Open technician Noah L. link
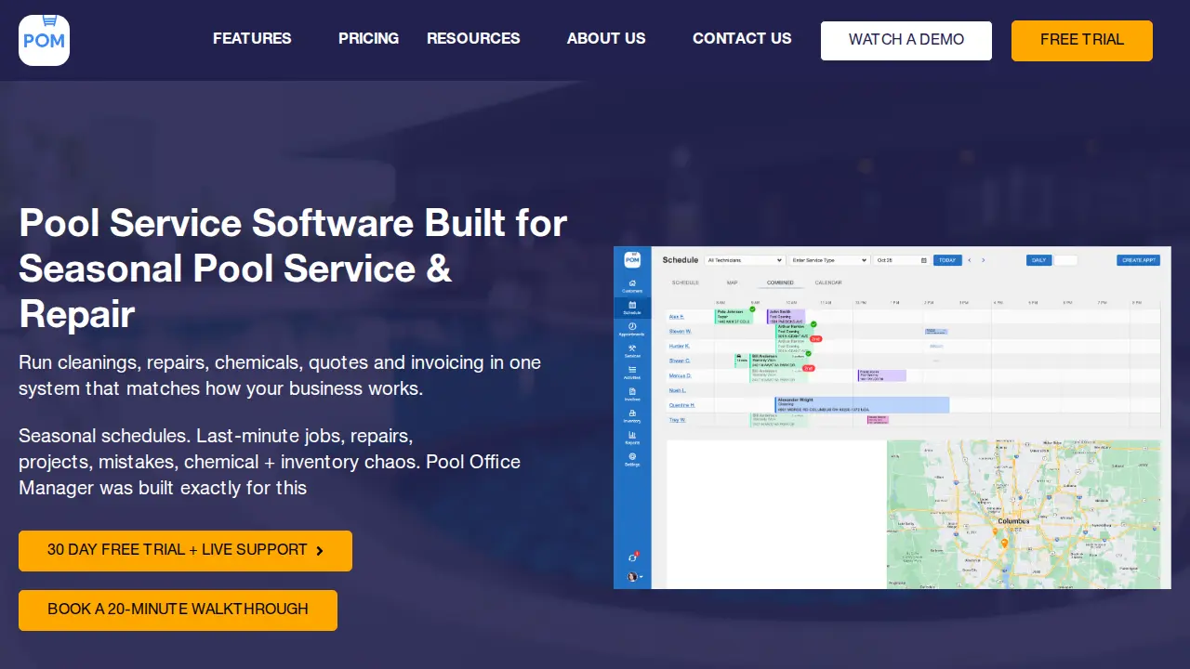The height and width of the screenshot is (669, 1190). click(677, 390)
